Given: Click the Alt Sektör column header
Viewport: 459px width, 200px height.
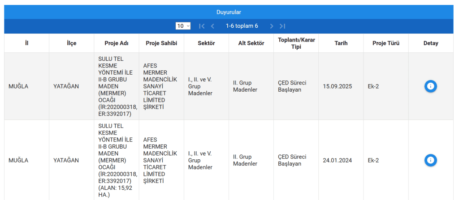Looking at the screenshot, I should pos(251,43).
